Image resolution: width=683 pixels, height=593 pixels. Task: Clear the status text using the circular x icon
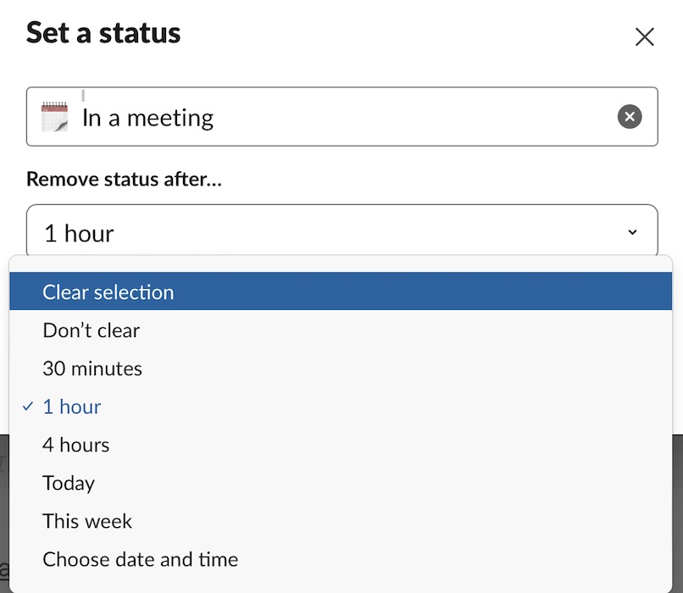click(629, 117)
